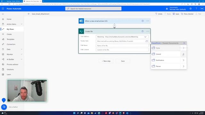Open the folder picker icon in Folder Path
The height and width of the screenshot is (115, 205).
tap(147, 41)
